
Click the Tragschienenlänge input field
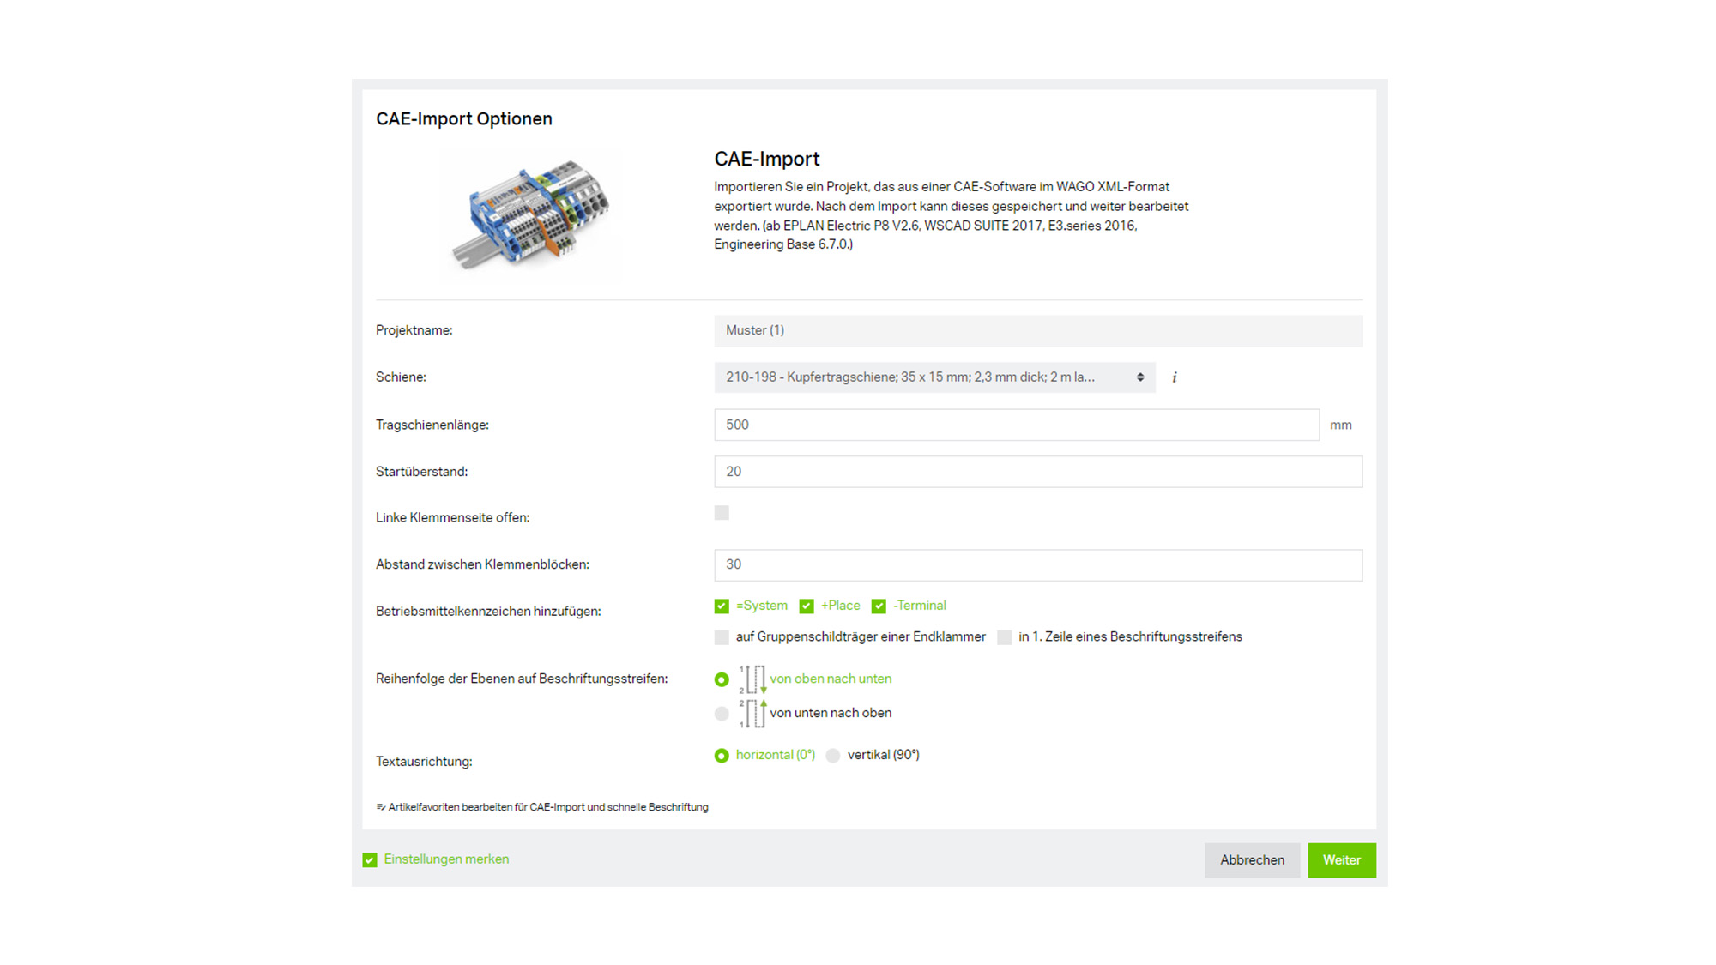[1017, 425]
